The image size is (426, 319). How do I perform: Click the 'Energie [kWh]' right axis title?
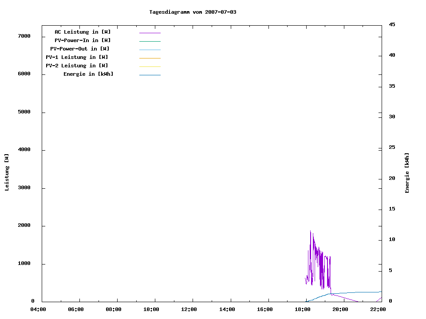(407, 173)
